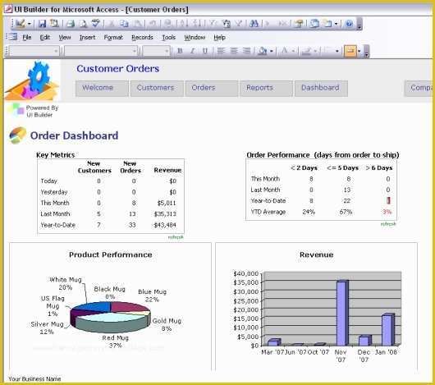Click the Customers navigation button
The image size is (435, 385).
tap(157, 88)
